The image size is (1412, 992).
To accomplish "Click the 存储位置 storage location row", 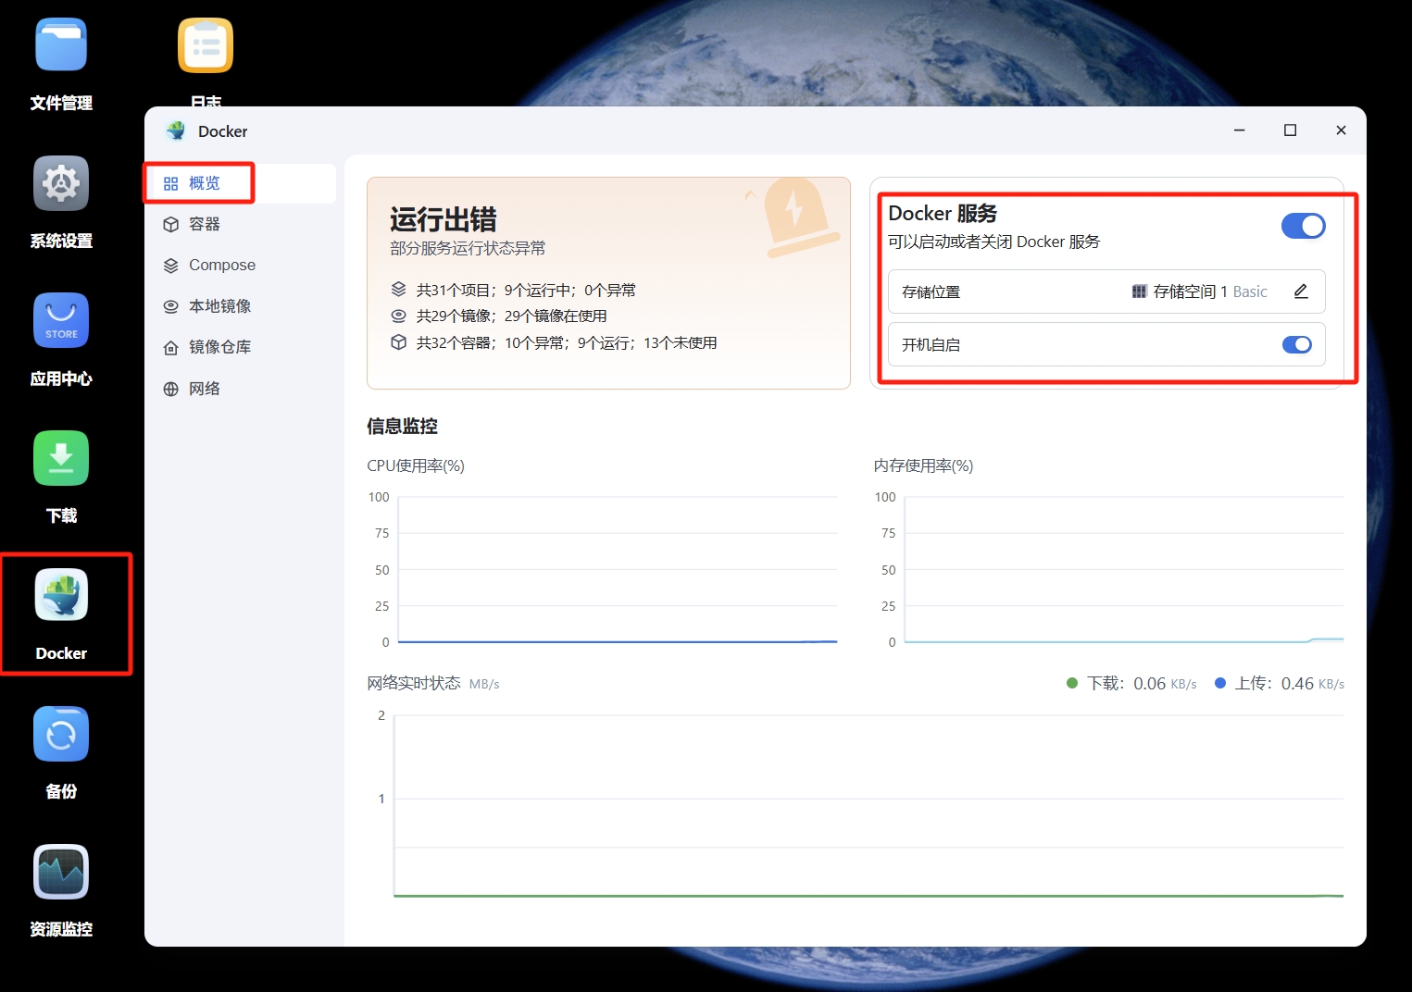I will tap(1106, 291).
